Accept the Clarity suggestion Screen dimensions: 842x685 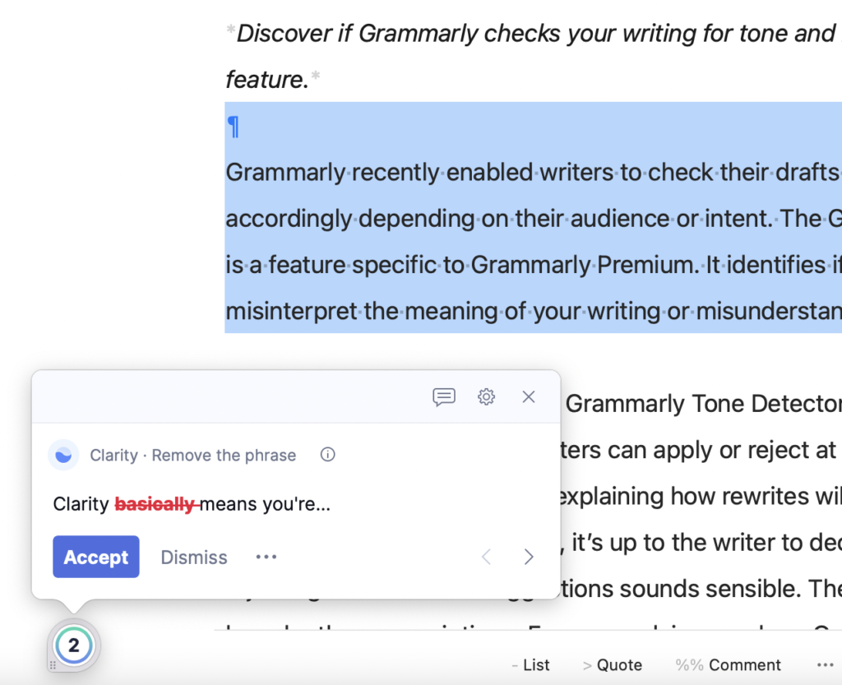[96, 557]
